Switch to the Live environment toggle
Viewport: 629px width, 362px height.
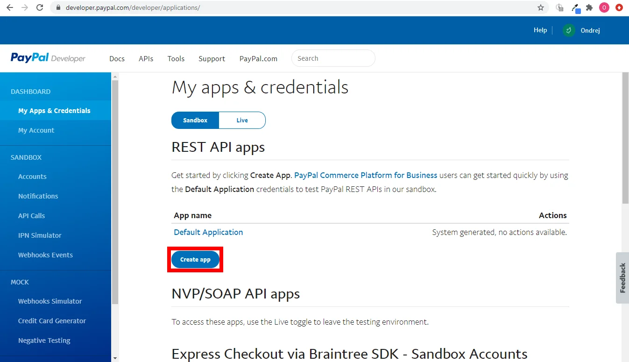[242, 120]
